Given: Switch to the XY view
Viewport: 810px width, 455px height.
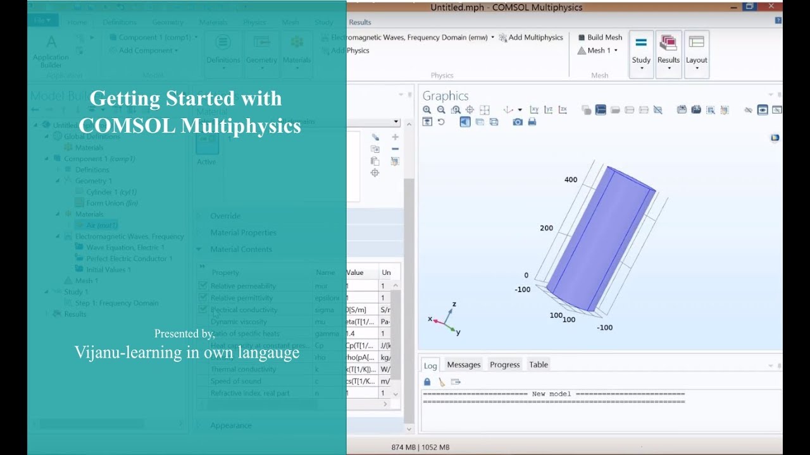Looking at the screenshot, I should [x=534, y=110].
